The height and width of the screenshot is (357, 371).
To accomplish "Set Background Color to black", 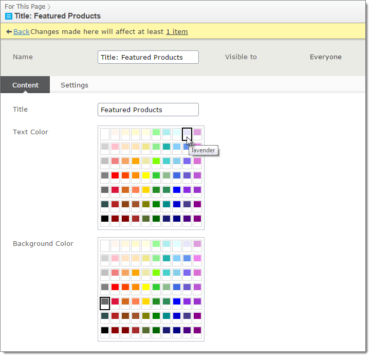I will tap(105, 330).
